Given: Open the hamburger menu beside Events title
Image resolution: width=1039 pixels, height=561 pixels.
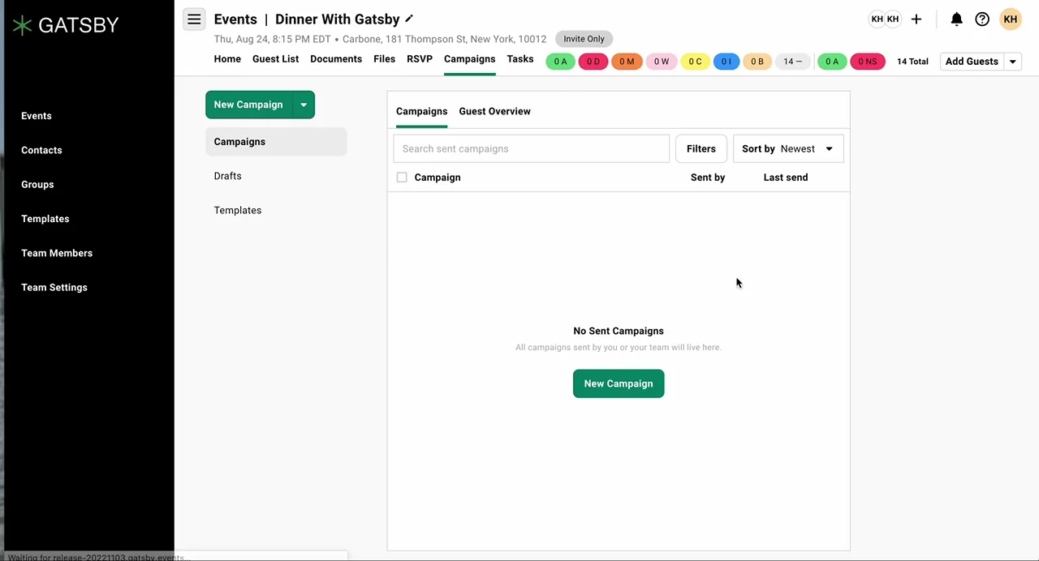Looking at the screenshot, I should click(x=194, y=19).
